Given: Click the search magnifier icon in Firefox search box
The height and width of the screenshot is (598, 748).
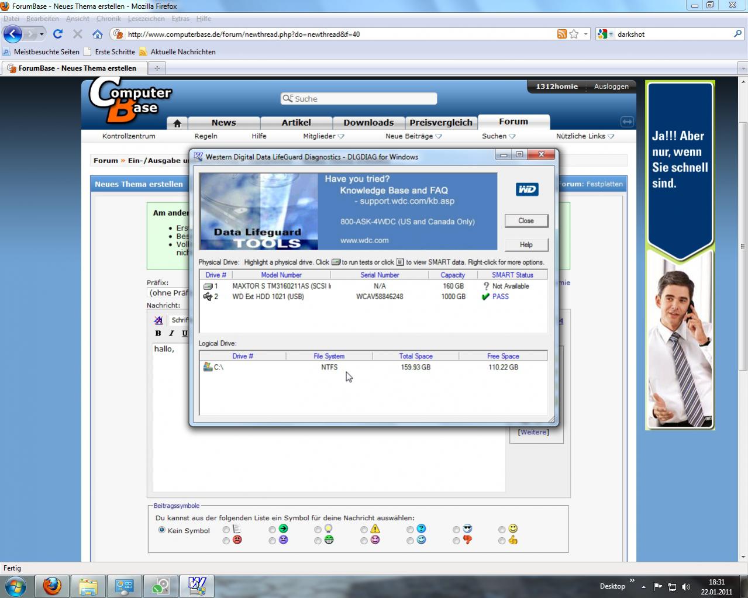Looking at the screenshot, I should pyautogui.click(x=737, y=34).
